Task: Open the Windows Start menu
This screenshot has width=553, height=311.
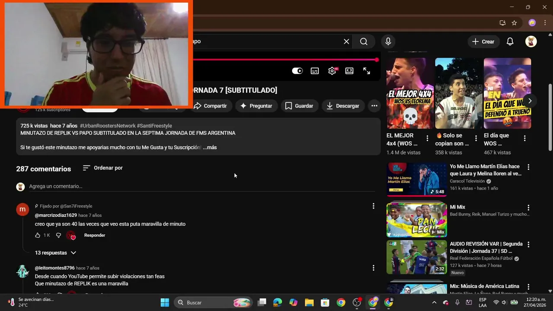Action: [x=165, y=302]
